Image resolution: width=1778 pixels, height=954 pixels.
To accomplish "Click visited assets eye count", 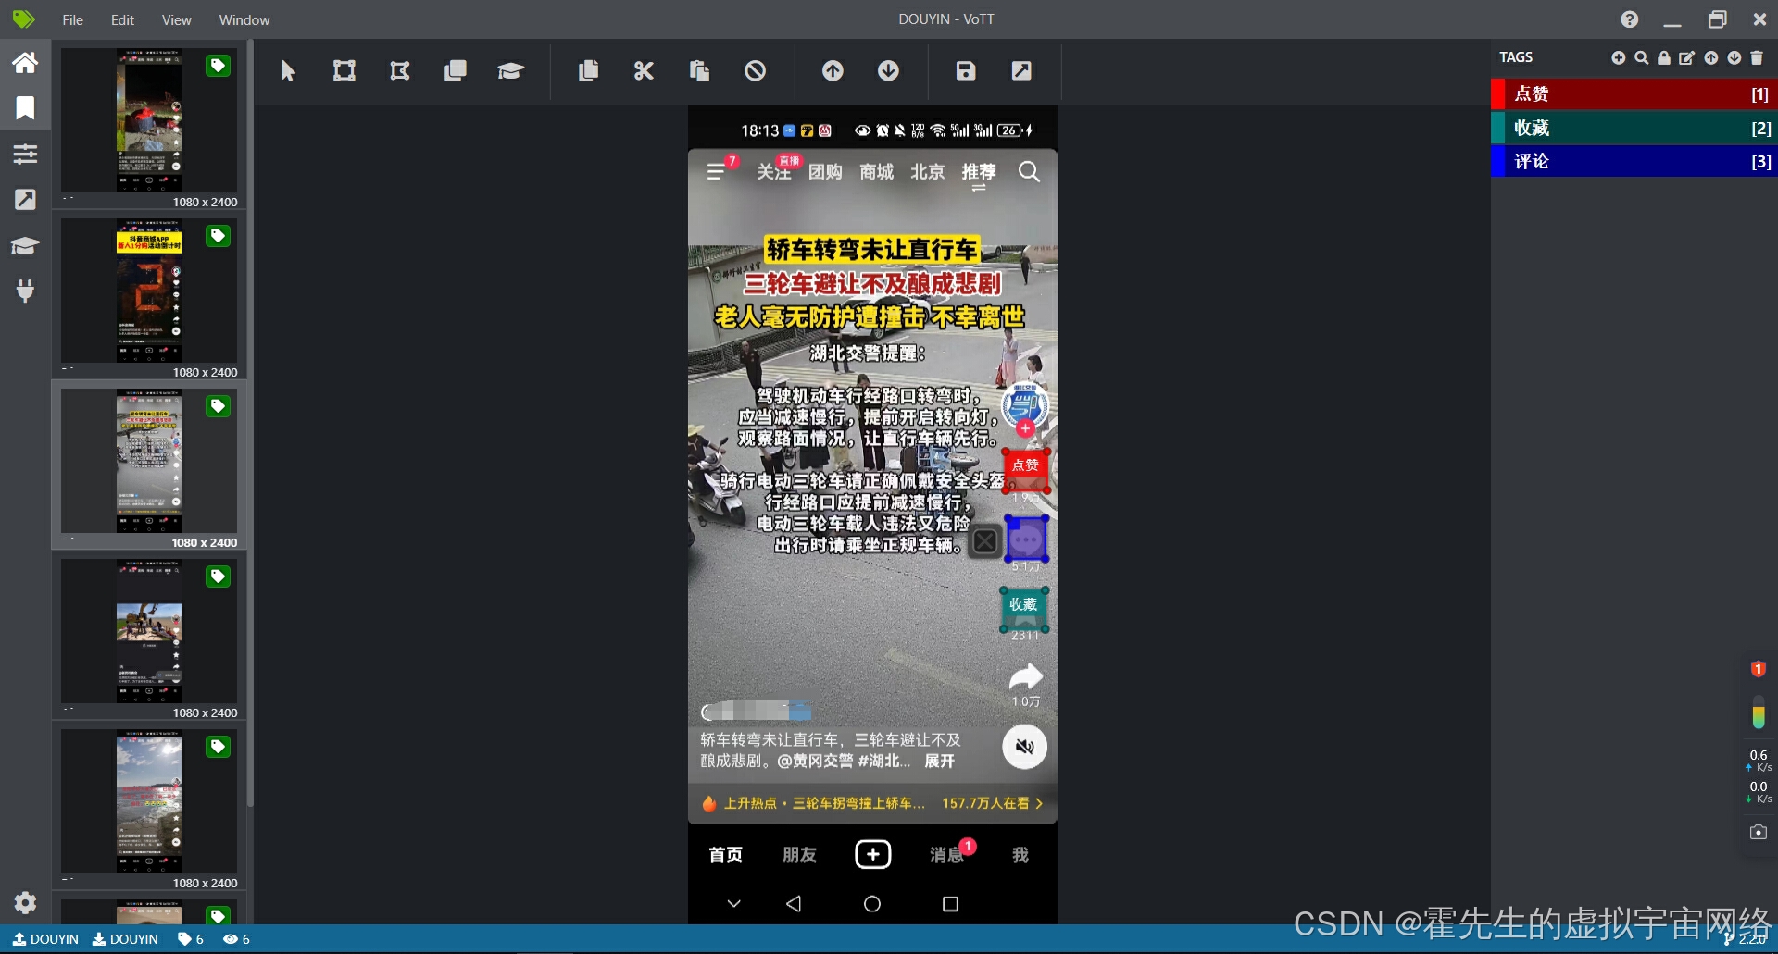I will (x=237, y=939).
